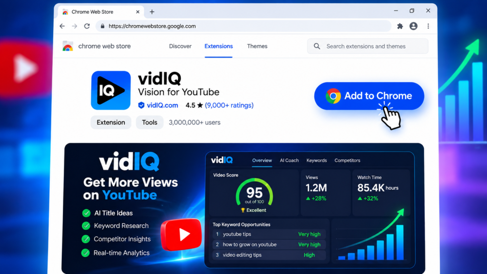Click the Extension category chip

tap(111, 122)
